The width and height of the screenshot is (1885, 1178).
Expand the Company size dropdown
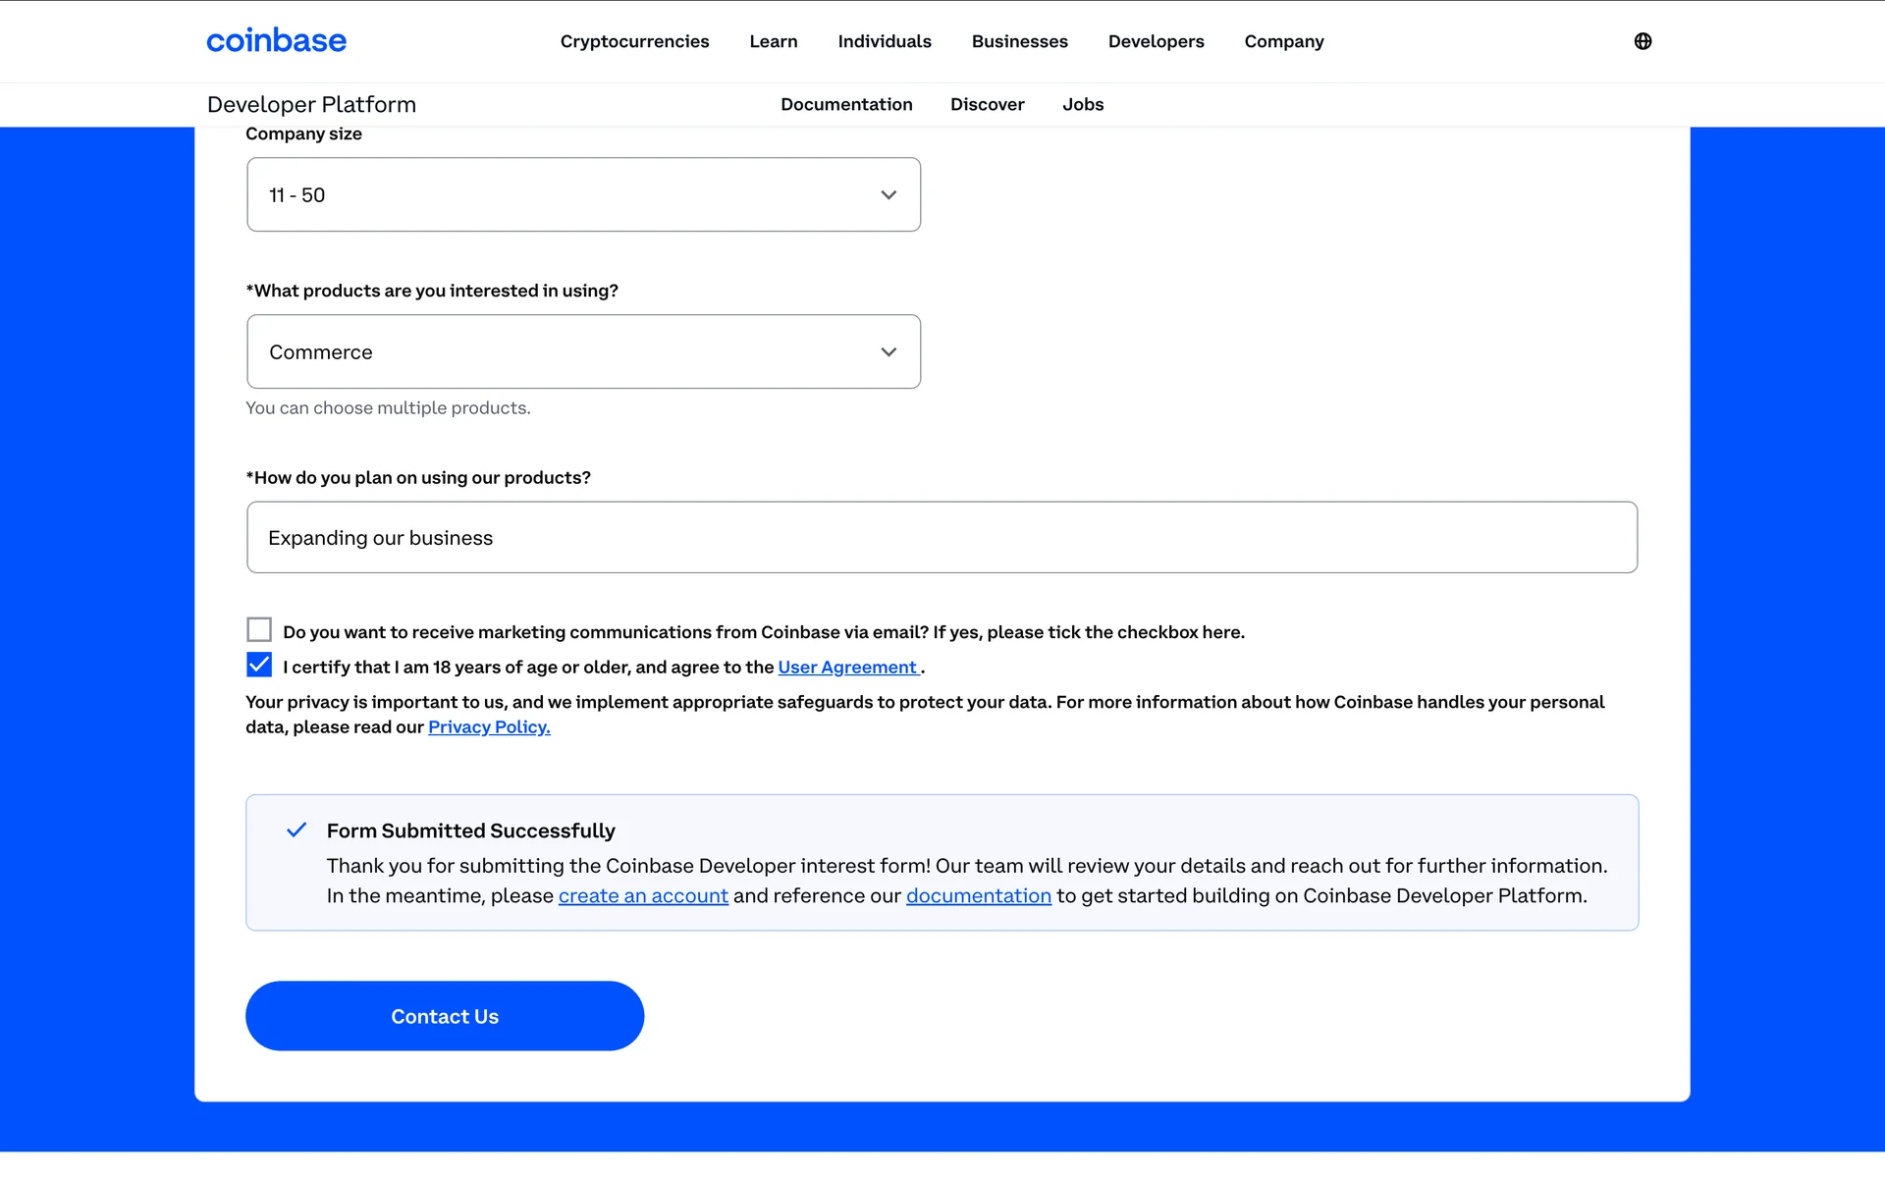tap(583, 194)
